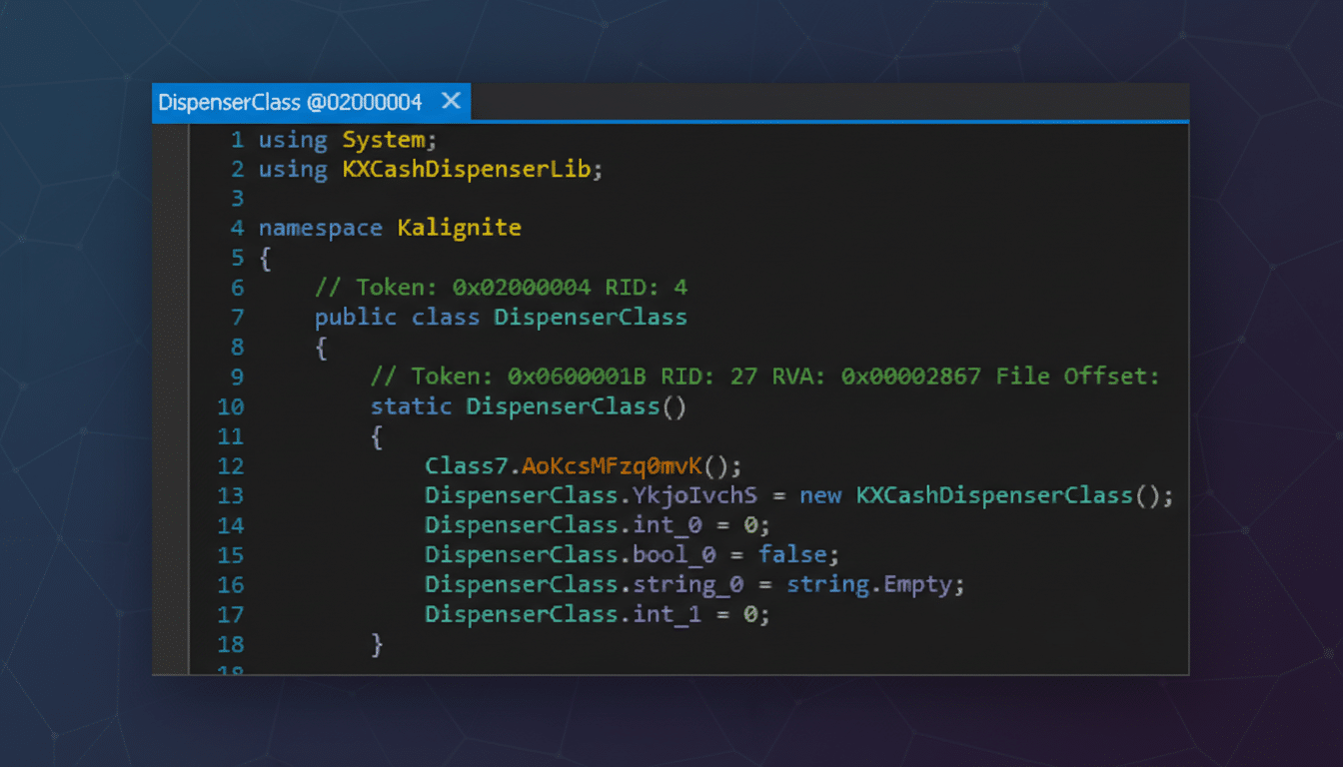Click the new keyword on line 13
This screenshot has width=1343, height=767.
[x=820, y=494]
